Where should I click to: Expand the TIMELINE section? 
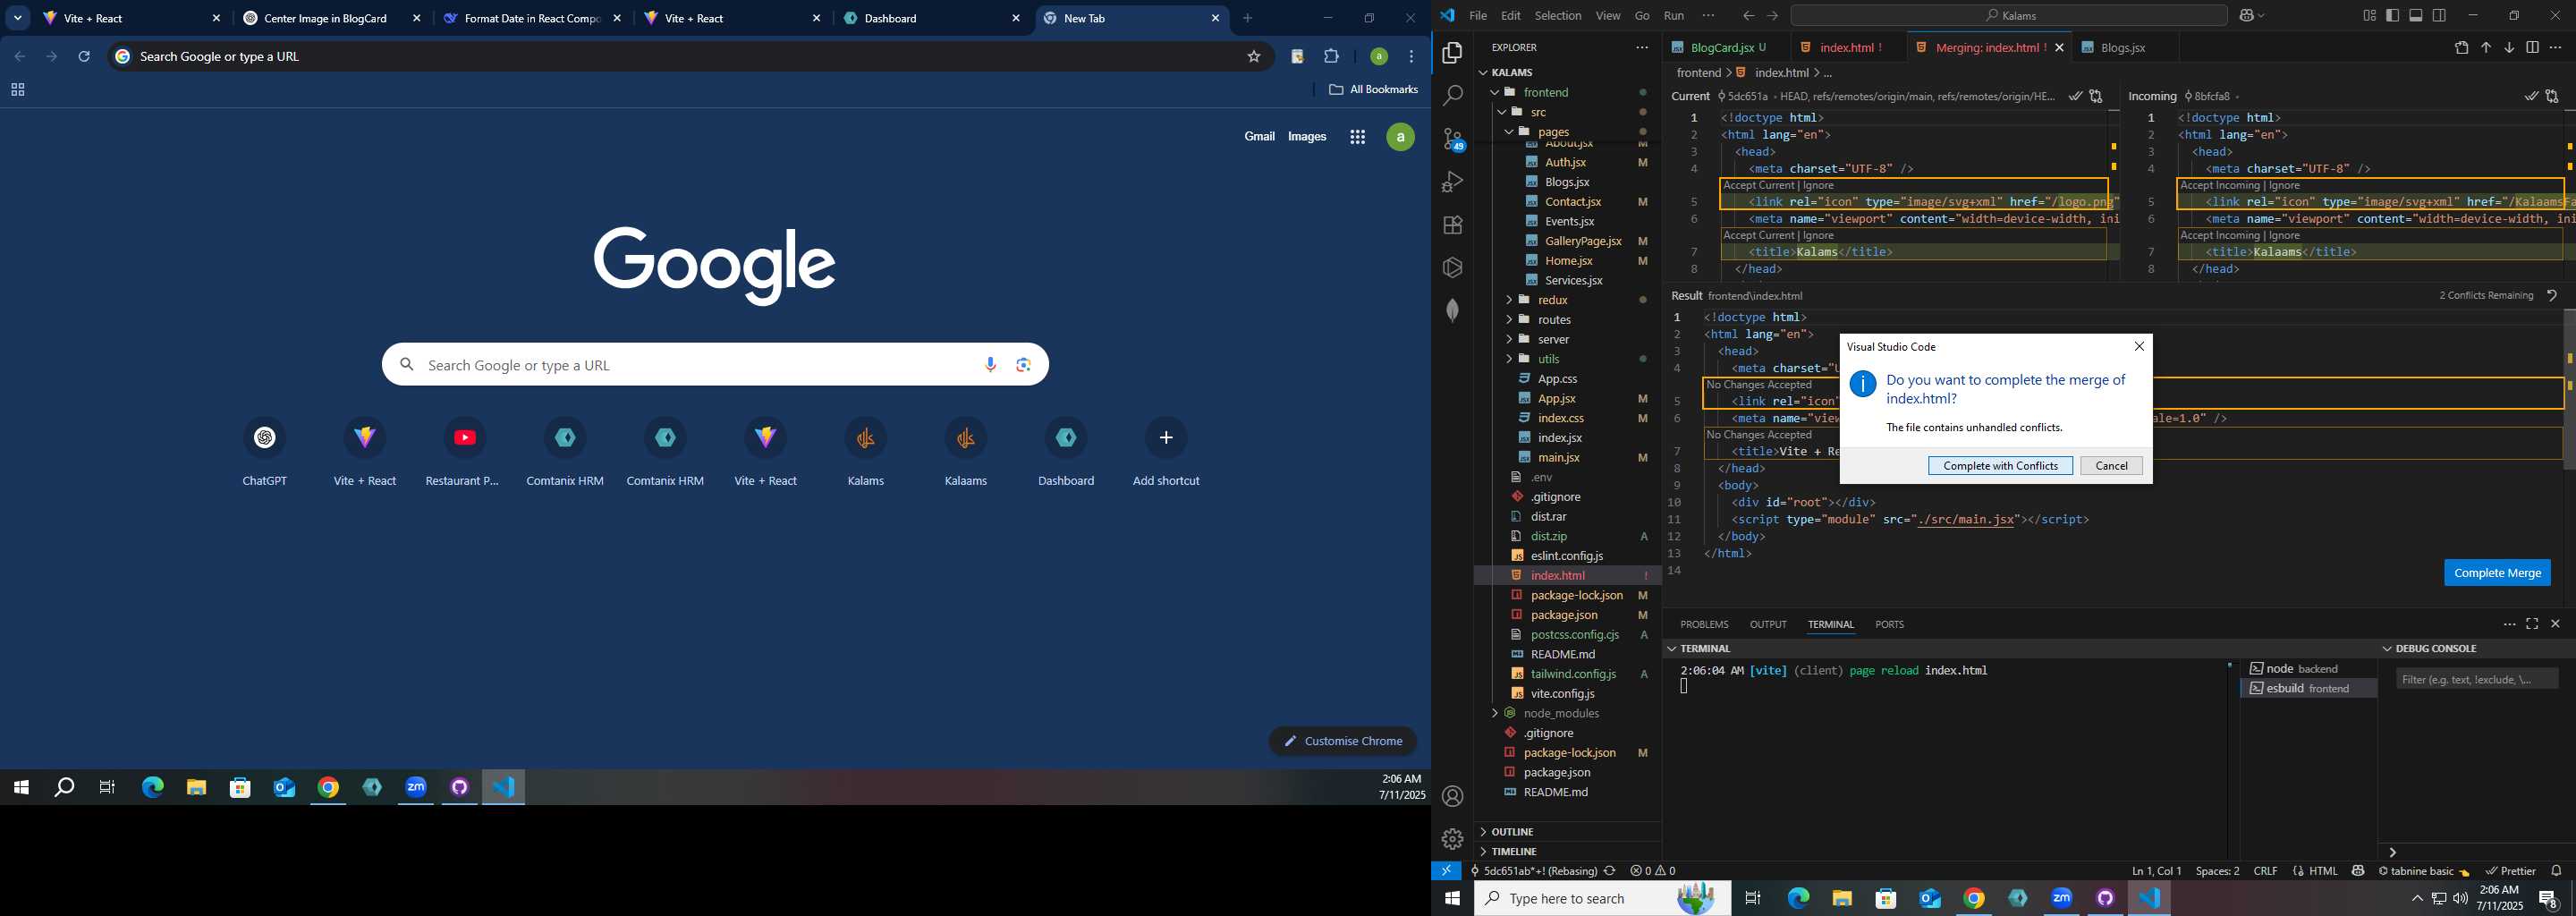(x=1514, y=851)
